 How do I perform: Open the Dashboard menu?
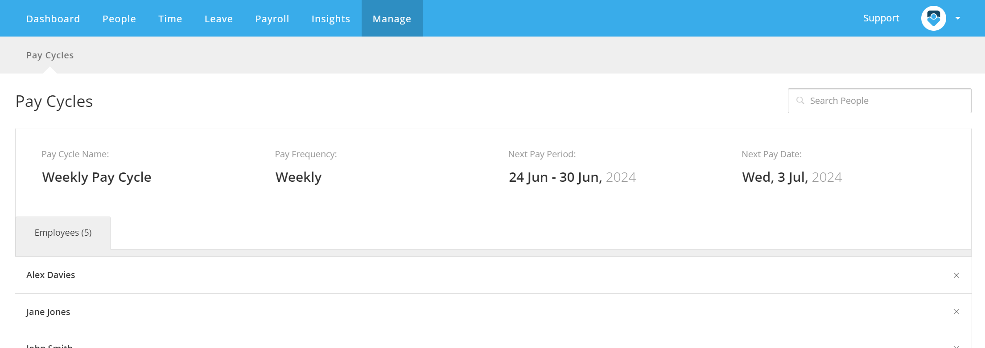pos(53,19)
